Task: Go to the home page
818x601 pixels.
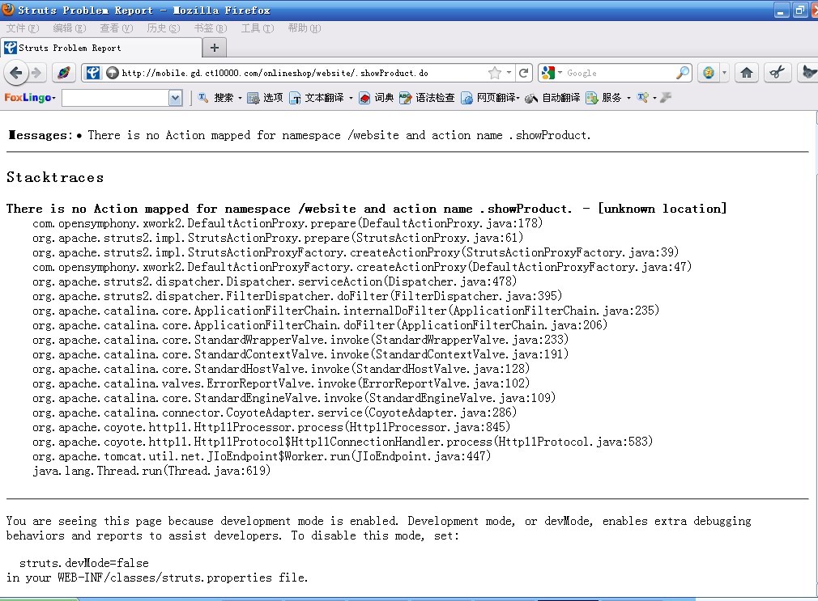Action: coord(747,73)
